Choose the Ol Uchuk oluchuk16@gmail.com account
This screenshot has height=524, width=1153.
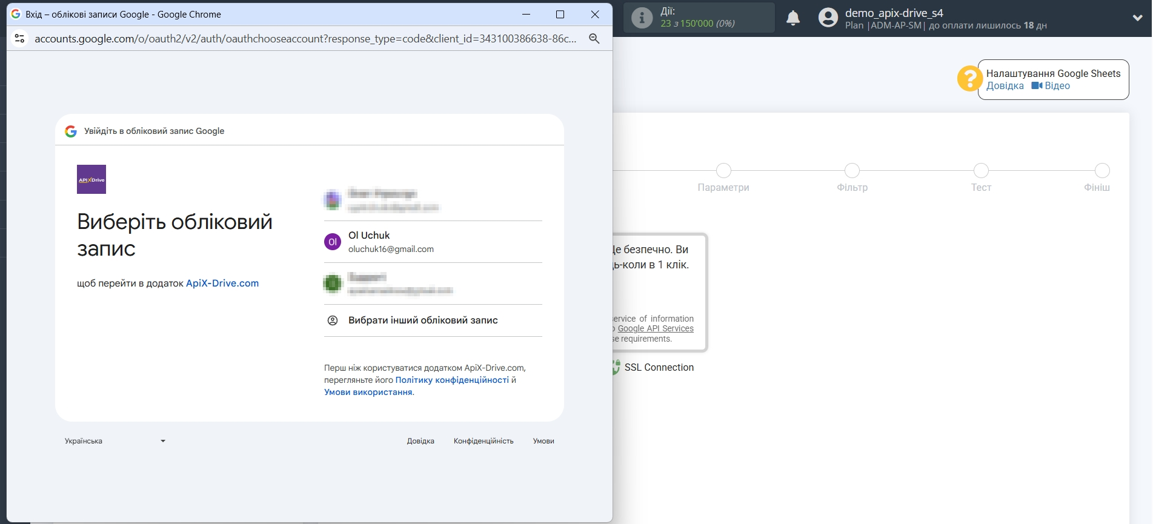tap(433, 242)
